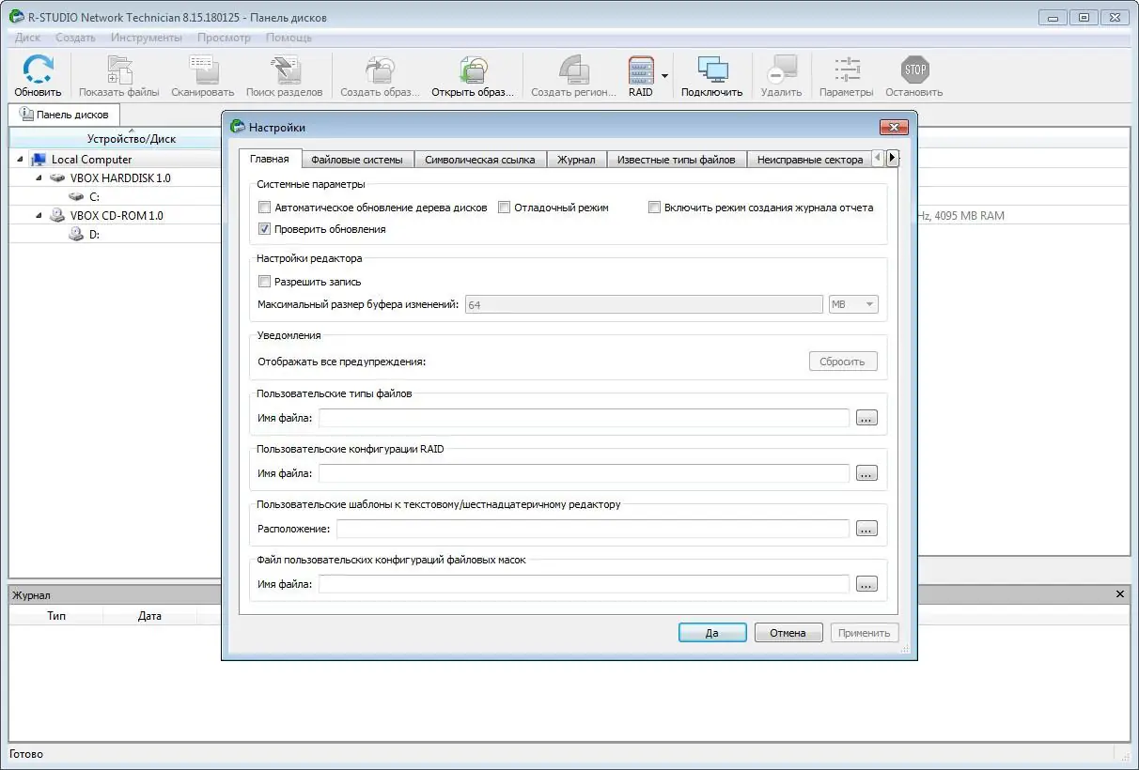Close the Настройки dialog with the red X
Viewport: 1139px width, 770px height.
coord(894,127)
